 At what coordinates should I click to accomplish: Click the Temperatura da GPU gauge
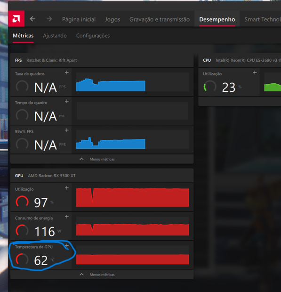(22, 260)
